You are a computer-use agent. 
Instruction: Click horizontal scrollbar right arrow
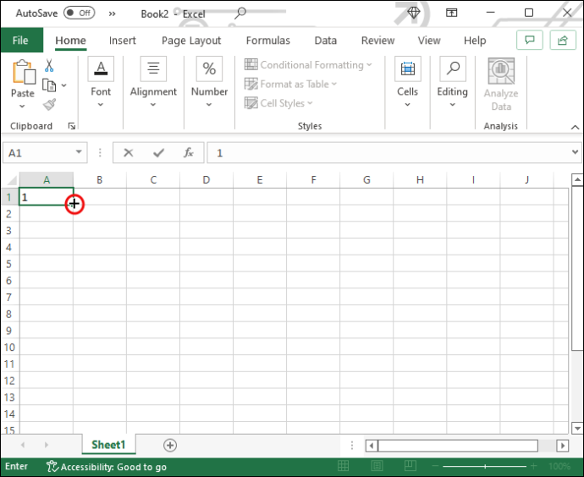tap(562, 446)
